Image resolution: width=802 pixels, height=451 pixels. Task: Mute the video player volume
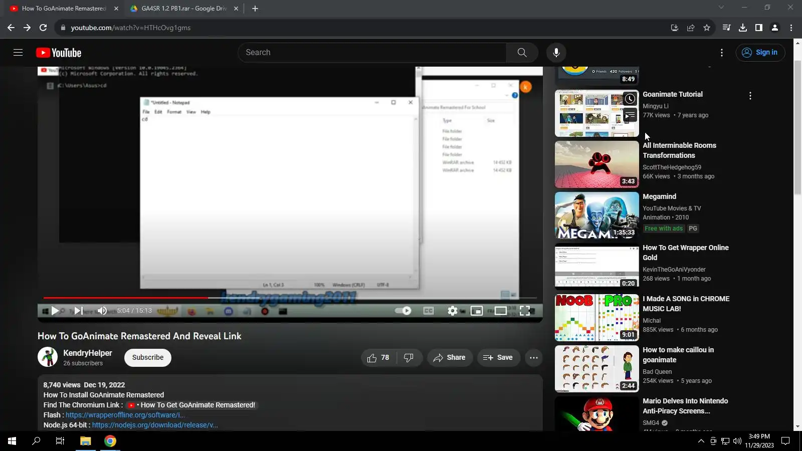[102, 311]
